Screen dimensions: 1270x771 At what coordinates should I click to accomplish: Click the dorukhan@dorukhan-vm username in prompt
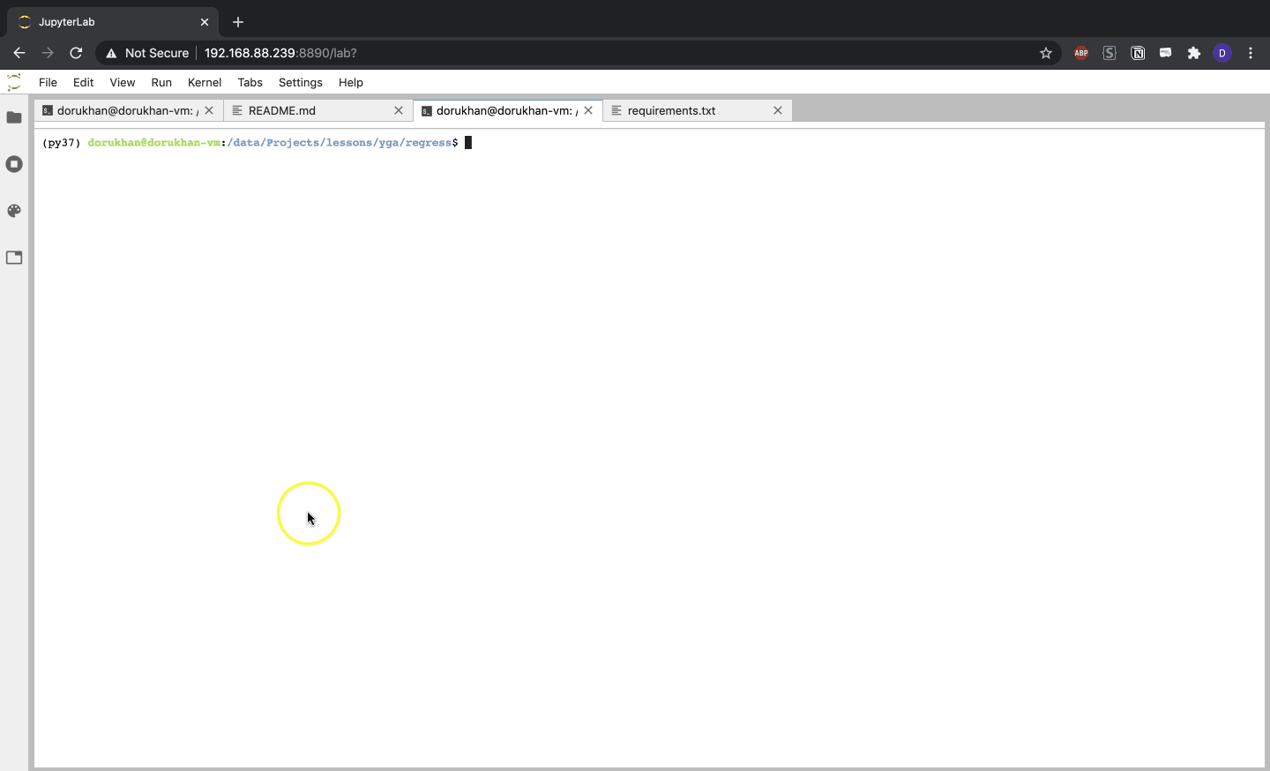click(x=154, y=143)
